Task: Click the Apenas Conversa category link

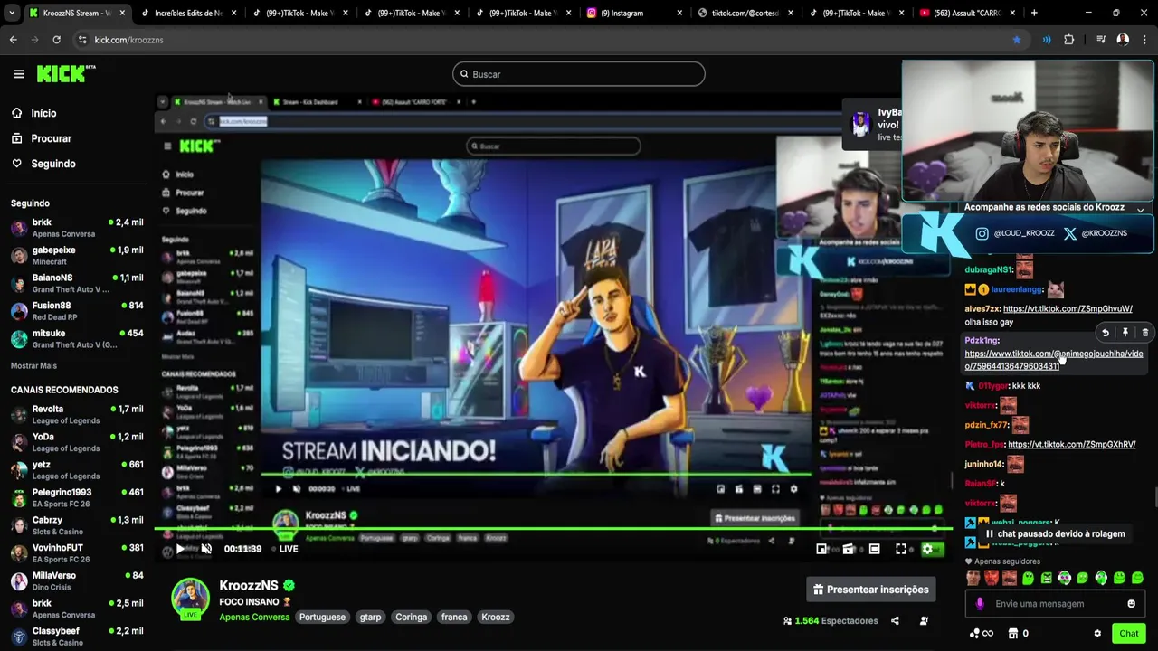Action: (254, 618)
